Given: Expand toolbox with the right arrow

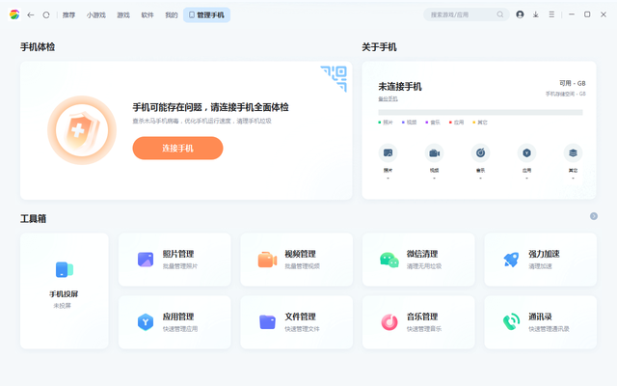Looking at the screenshot, I should [594, 216].
